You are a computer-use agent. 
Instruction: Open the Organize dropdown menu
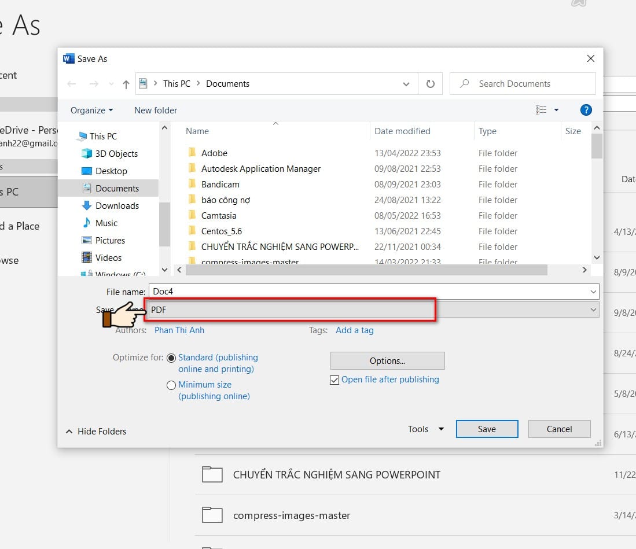click(x=91, y=110)
